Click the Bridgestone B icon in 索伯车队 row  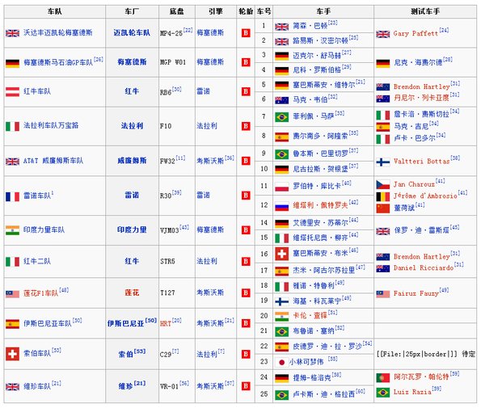click(246, 354)
